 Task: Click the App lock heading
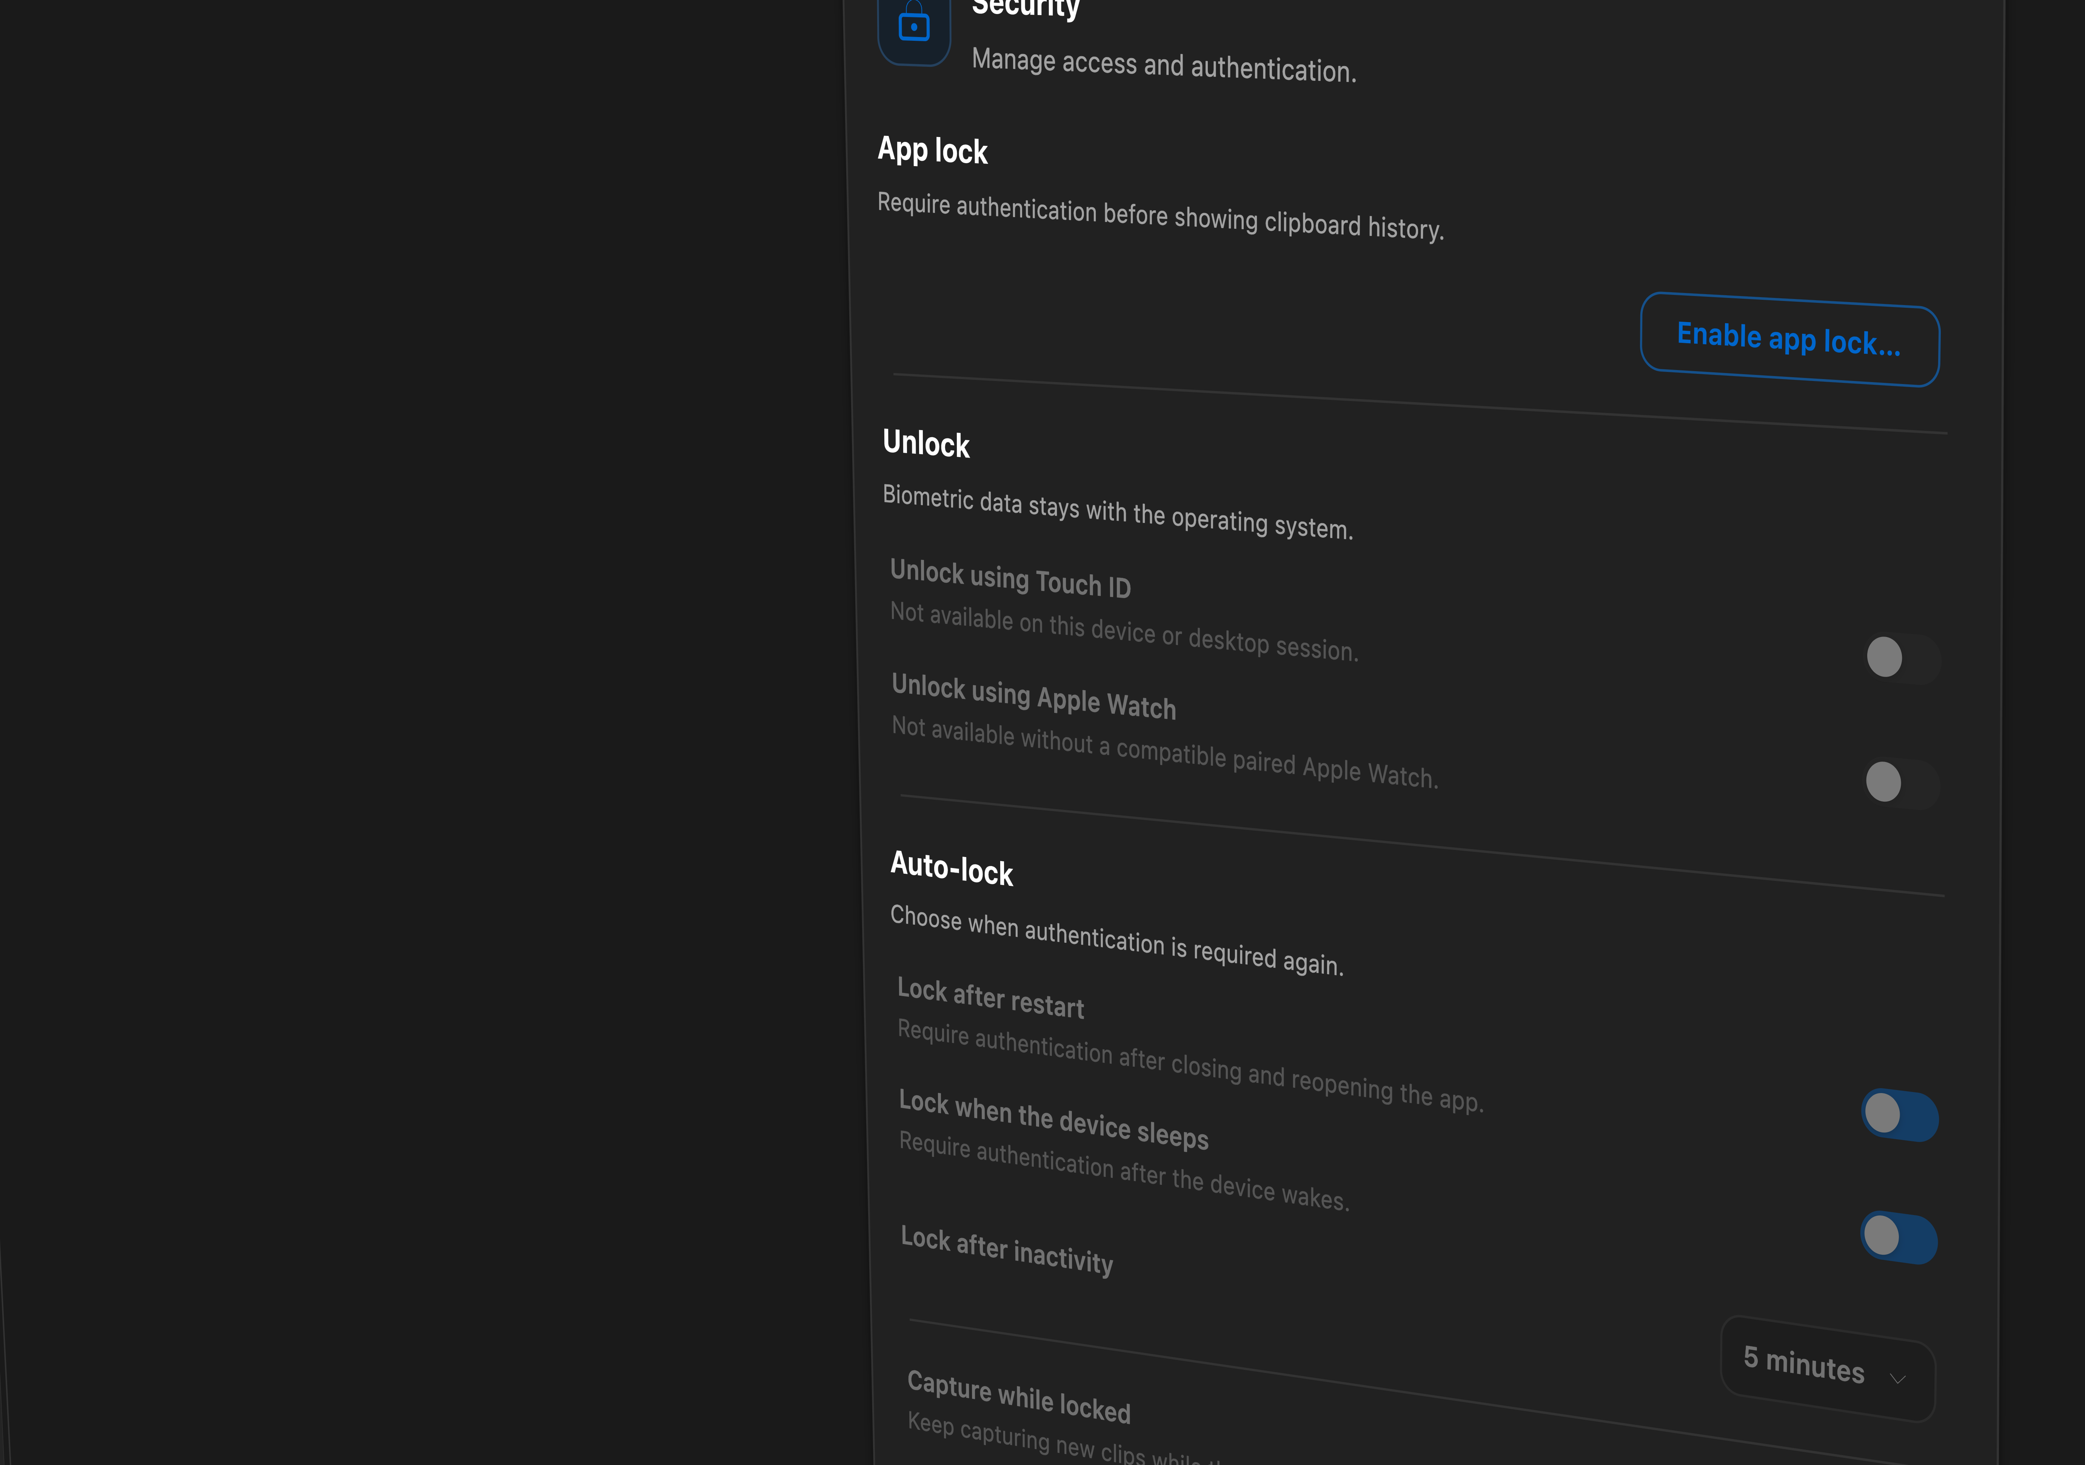tap(933, 150)
